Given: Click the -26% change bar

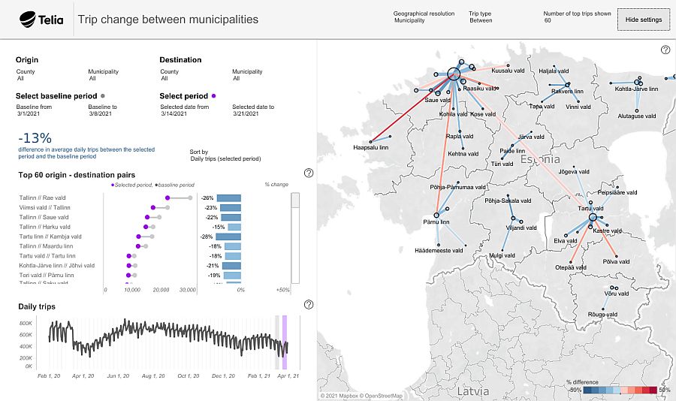Looking at the screenshot, I should [228, 198].
